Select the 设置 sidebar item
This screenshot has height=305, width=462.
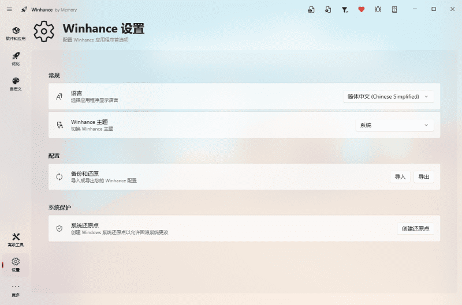16,265
